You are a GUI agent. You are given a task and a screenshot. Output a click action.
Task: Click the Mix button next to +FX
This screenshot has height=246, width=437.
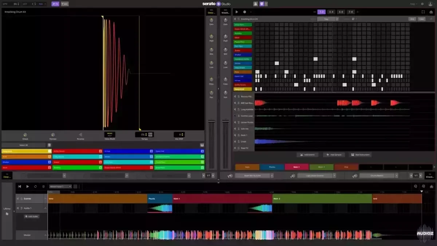64,4
